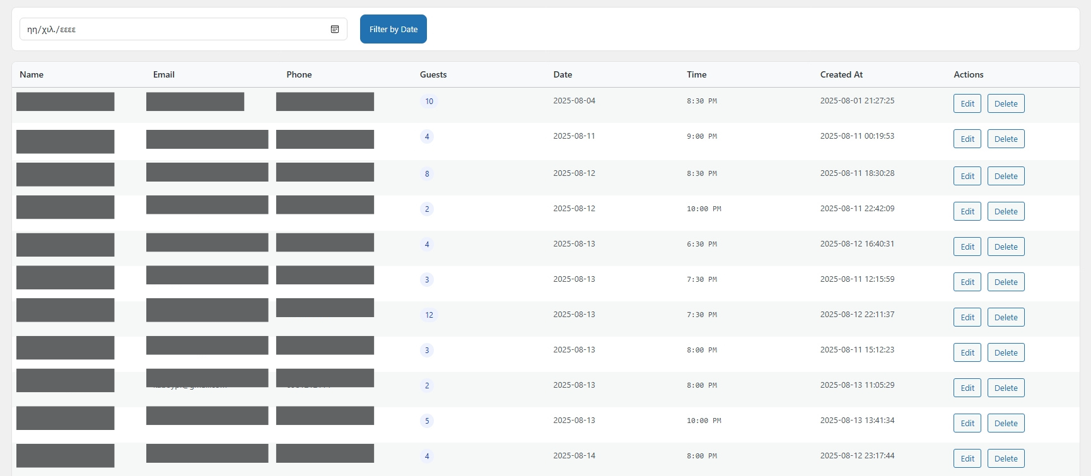The height and width of the screenshot is (476, 1091).
Task: Click the Created At column header
Action: 841,74
